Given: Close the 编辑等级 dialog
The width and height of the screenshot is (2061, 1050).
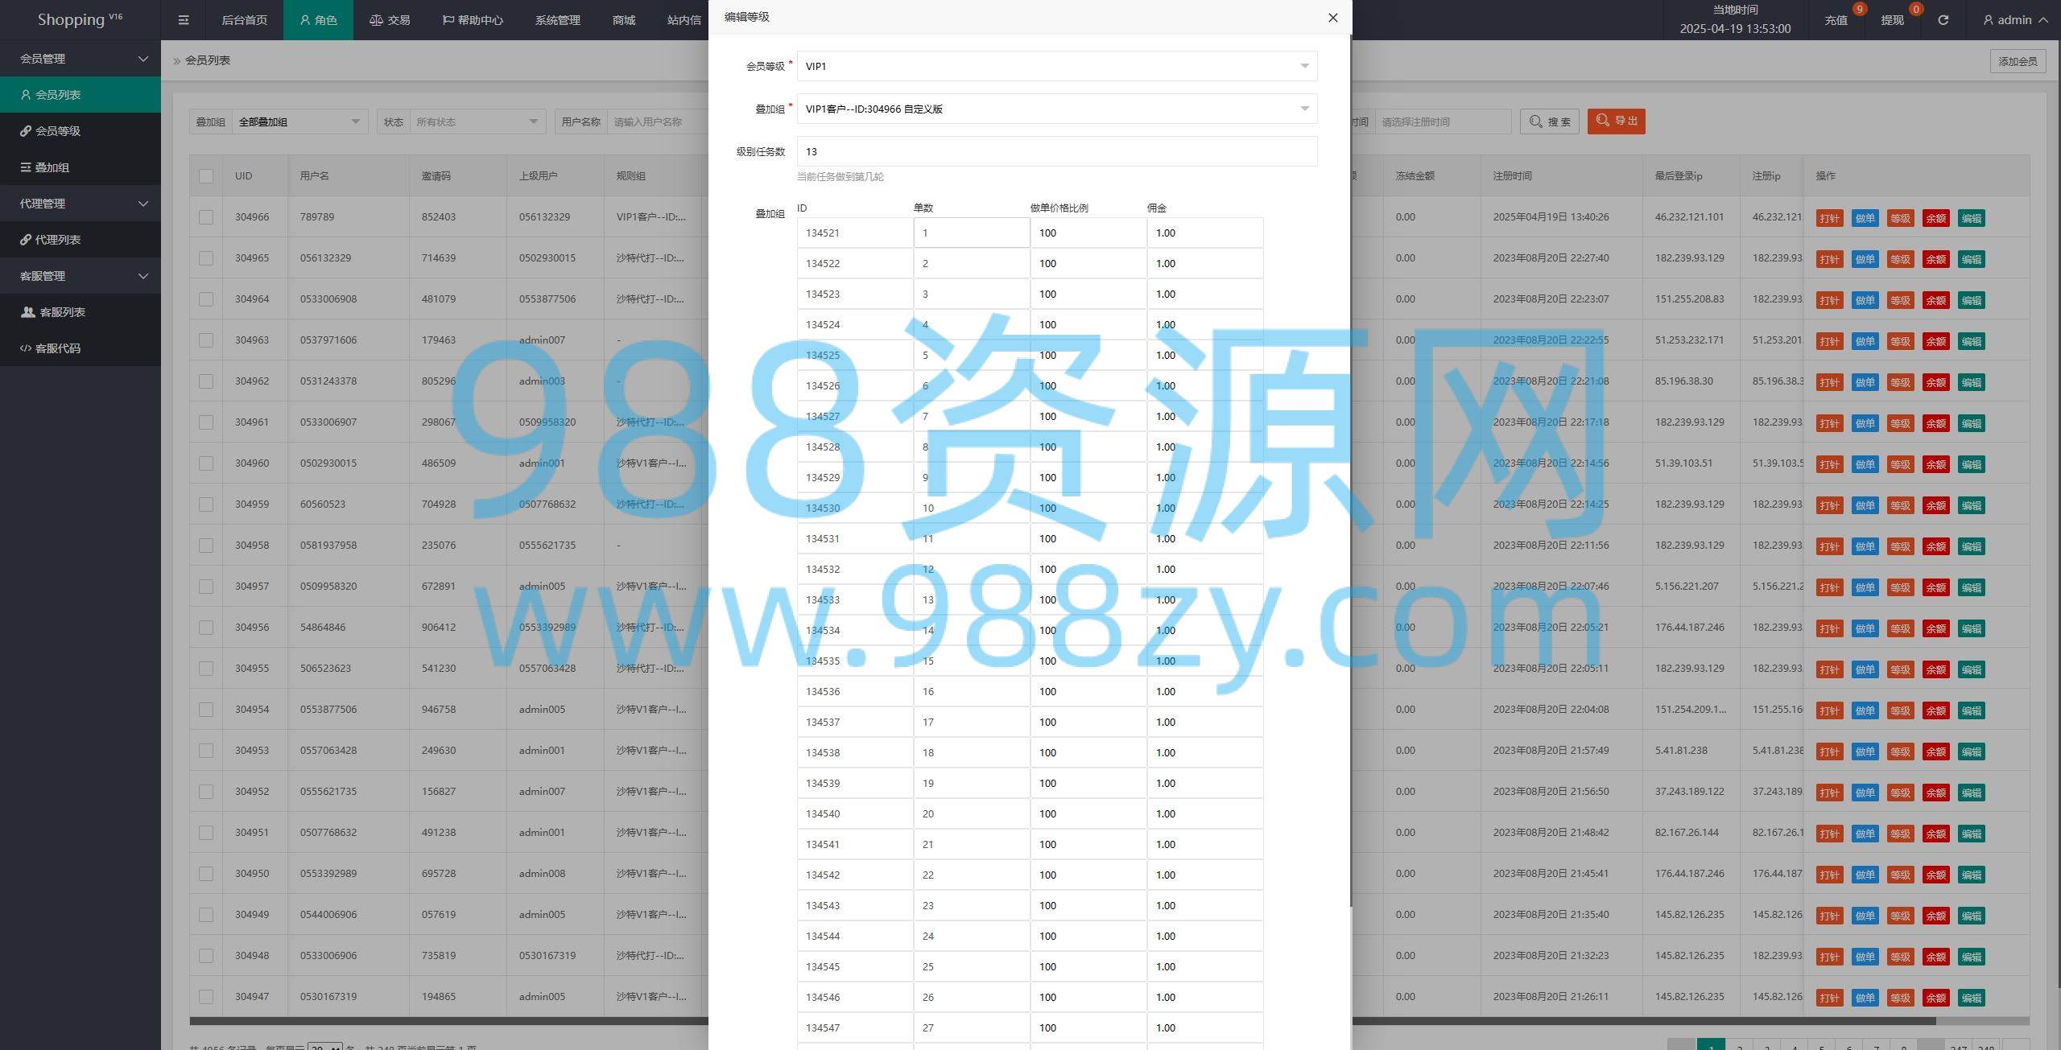Looking at the screenshot, I should 1333,18.
